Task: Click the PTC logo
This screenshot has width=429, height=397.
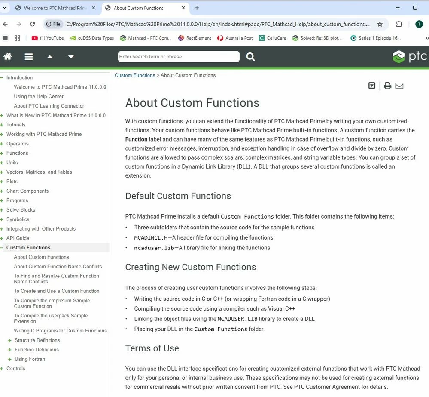Action: pyautogui.click(x=410, y=56)
